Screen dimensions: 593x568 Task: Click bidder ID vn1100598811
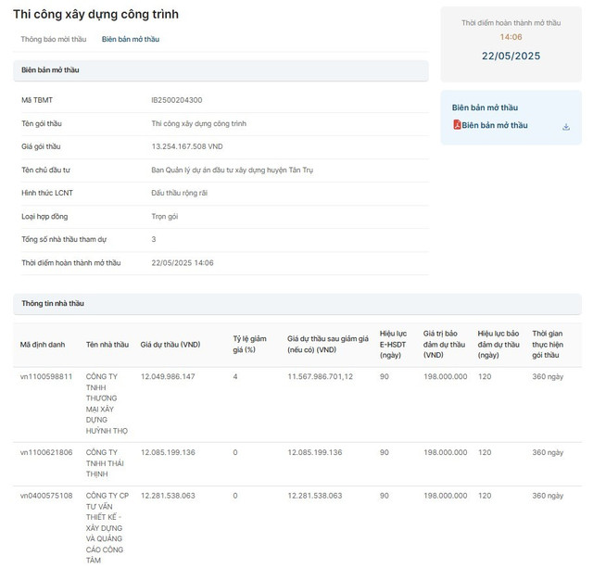[46, 377]
